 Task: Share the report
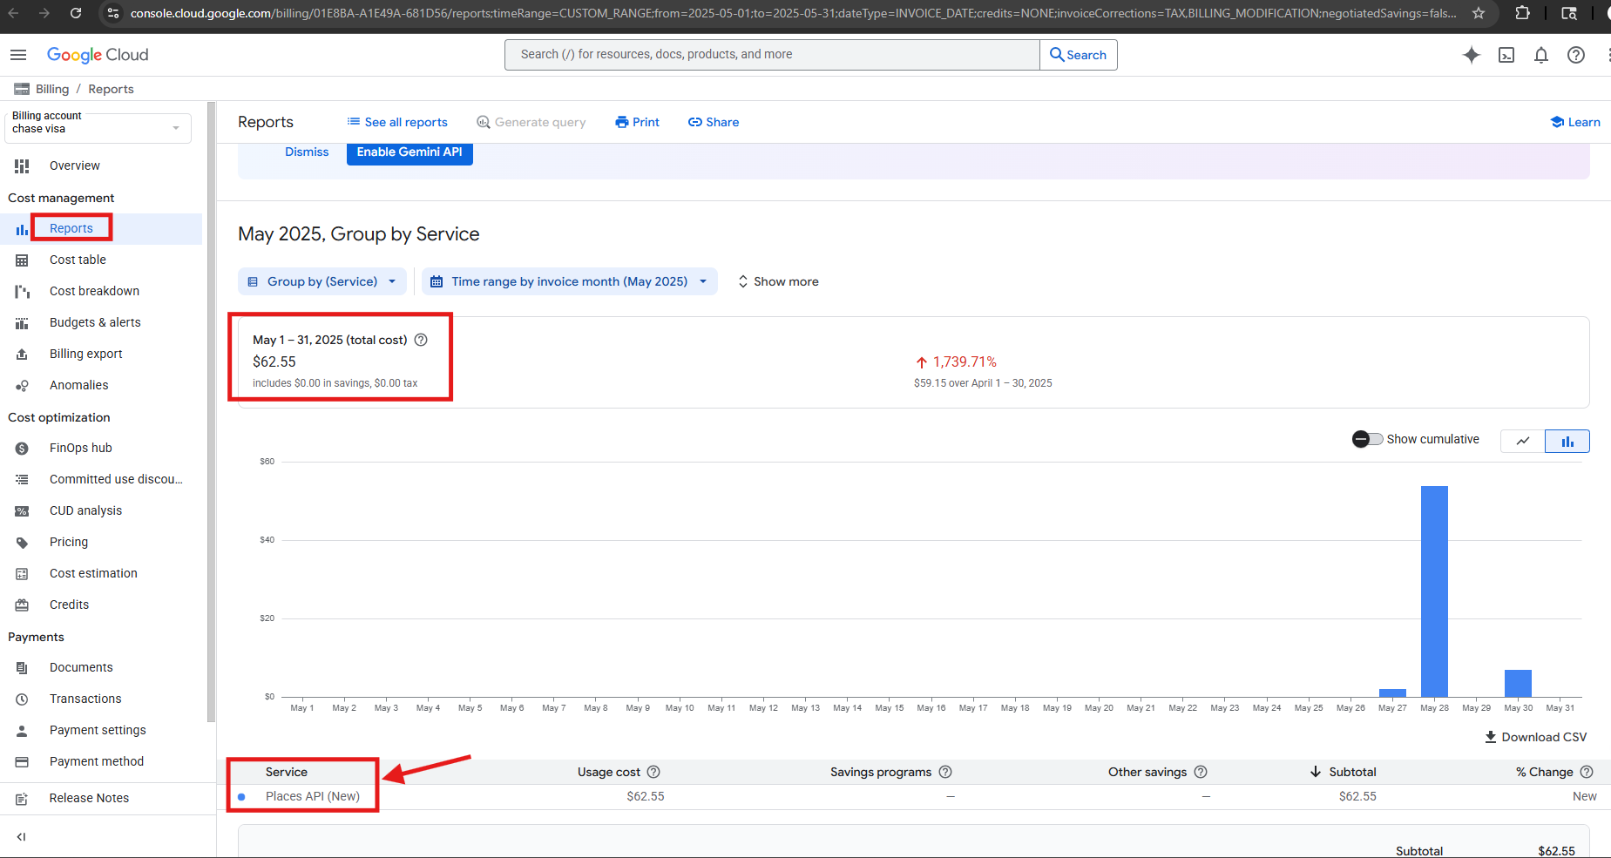[714, 122]
